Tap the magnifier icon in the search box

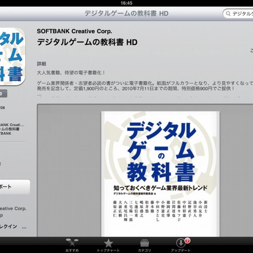(228, 14)
